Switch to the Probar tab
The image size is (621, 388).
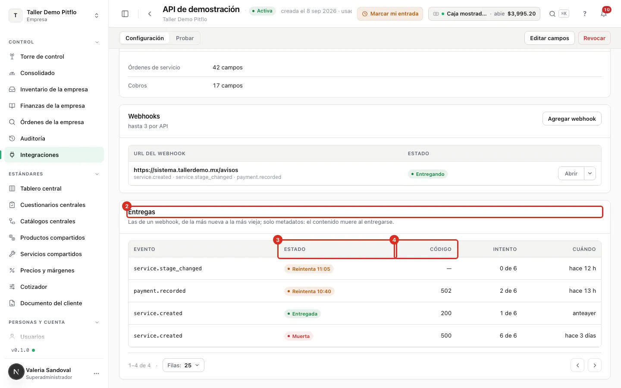(x=185, y=38)
